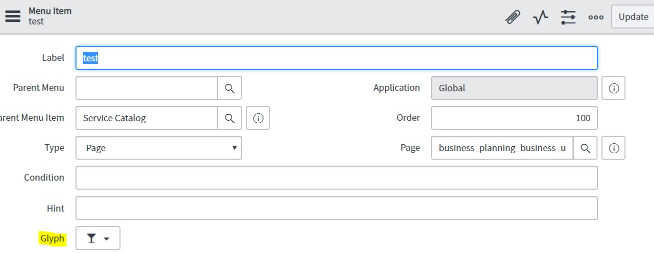Screen dimensions: 654x253
Task: Show Page reference info icon
Action: (613, 148)
